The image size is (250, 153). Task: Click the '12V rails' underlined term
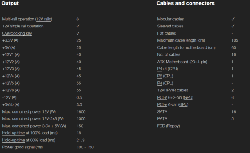click(x=44, y=19)
